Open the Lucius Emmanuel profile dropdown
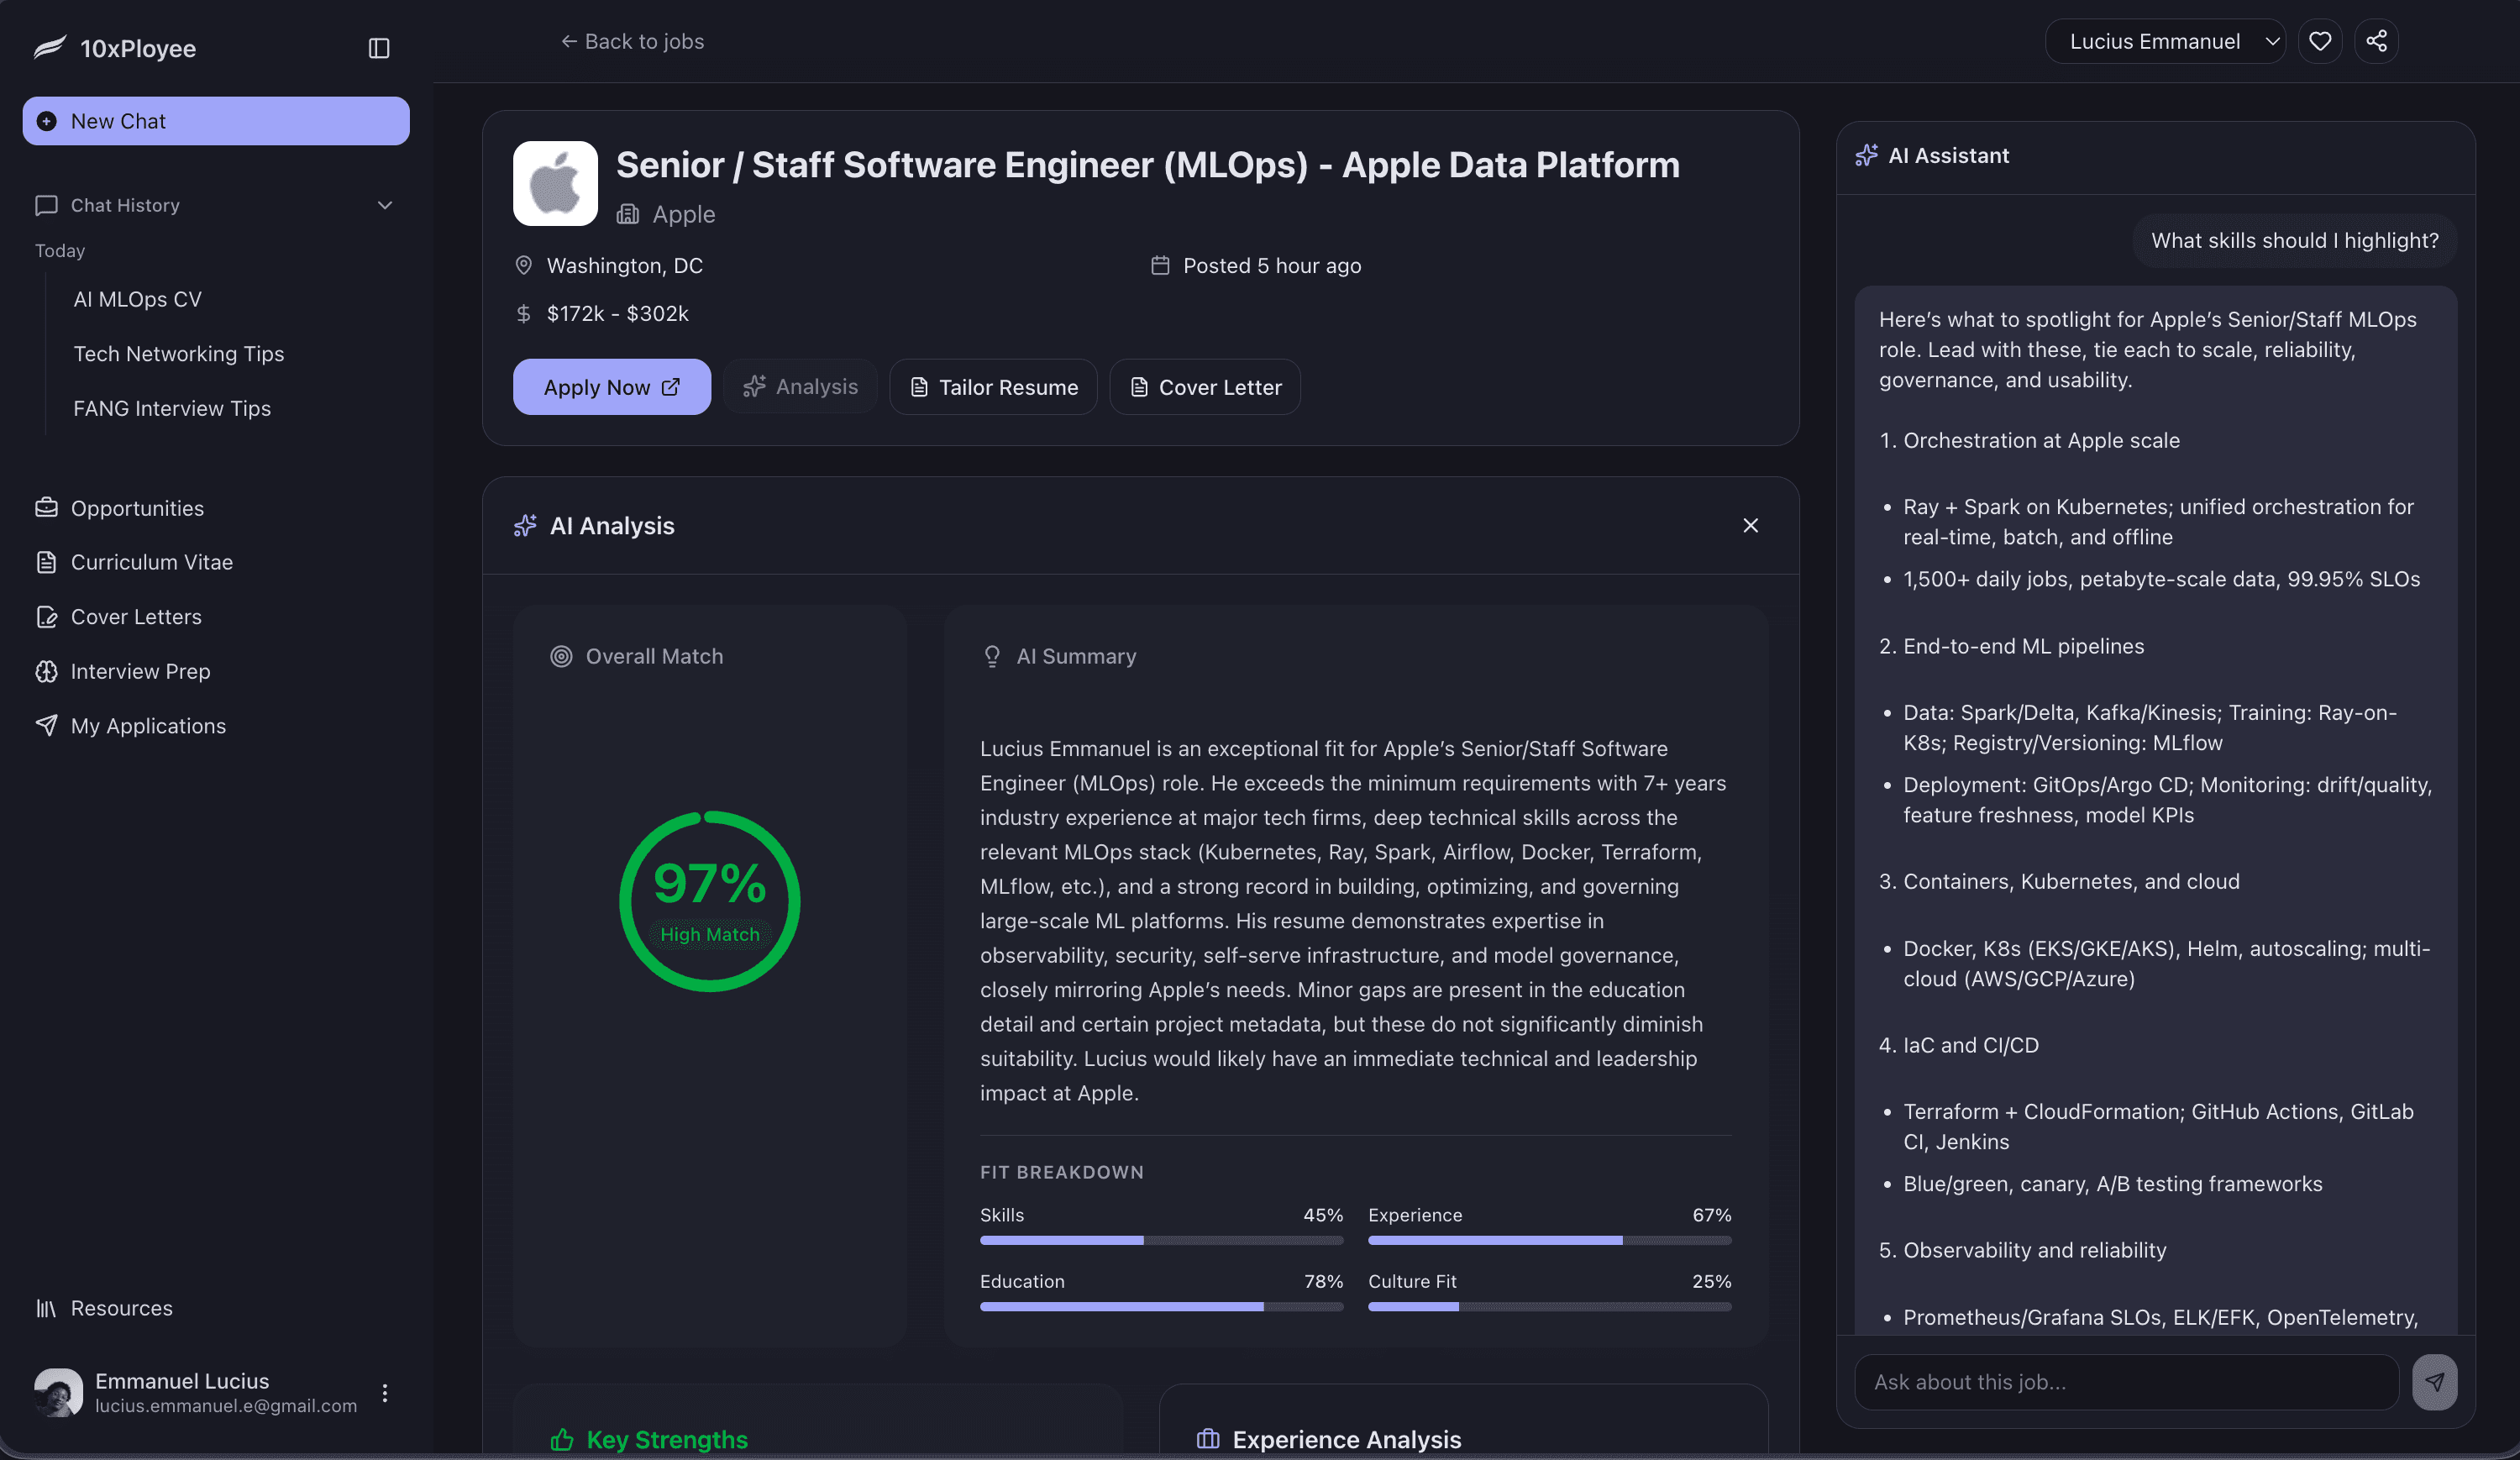This screenshot has height=1460, width=2520. 2164,41
